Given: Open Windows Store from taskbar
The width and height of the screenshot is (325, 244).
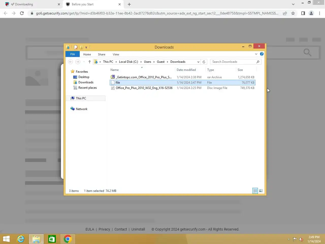Looking at the screenshot, I should [x=52, y=239].
